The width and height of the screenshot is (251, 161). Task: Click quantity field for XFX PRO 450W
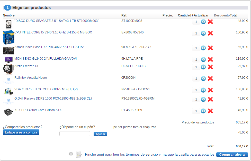pyautogui.click(x=196, y=111)
